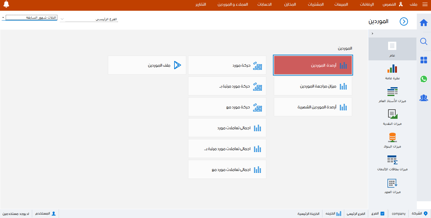Select ميزان الأستاذ العام report
Image resolution: width=431 pixels, height=218 pixels.
tap(392, 94)
